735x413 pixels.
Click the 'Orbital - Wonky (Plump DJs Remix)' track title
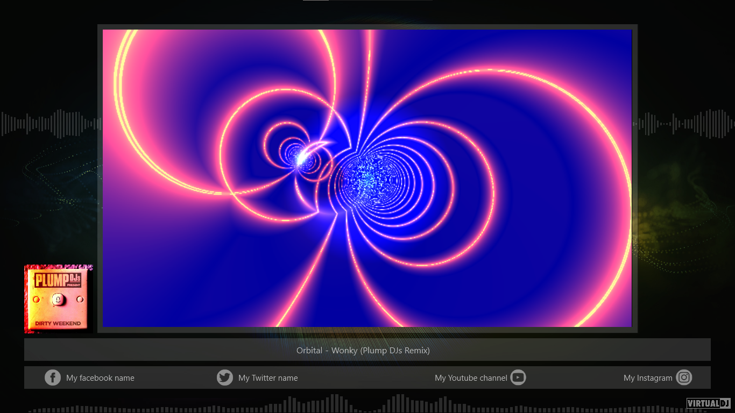363,351
